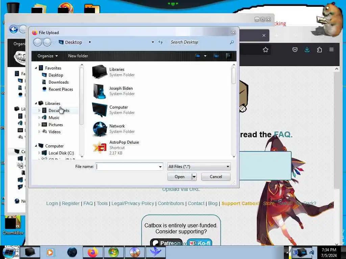
Task: Select Music library in navigation pane
Action: (54, 118)
